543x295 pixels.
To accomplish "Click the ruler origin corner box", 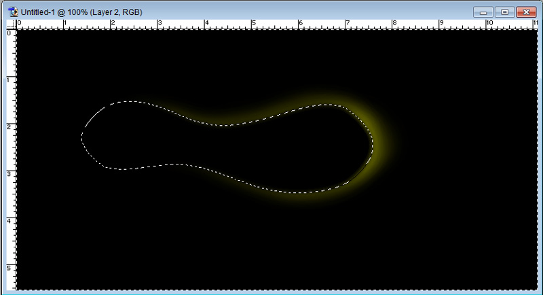I will click(x=12, y=24).
